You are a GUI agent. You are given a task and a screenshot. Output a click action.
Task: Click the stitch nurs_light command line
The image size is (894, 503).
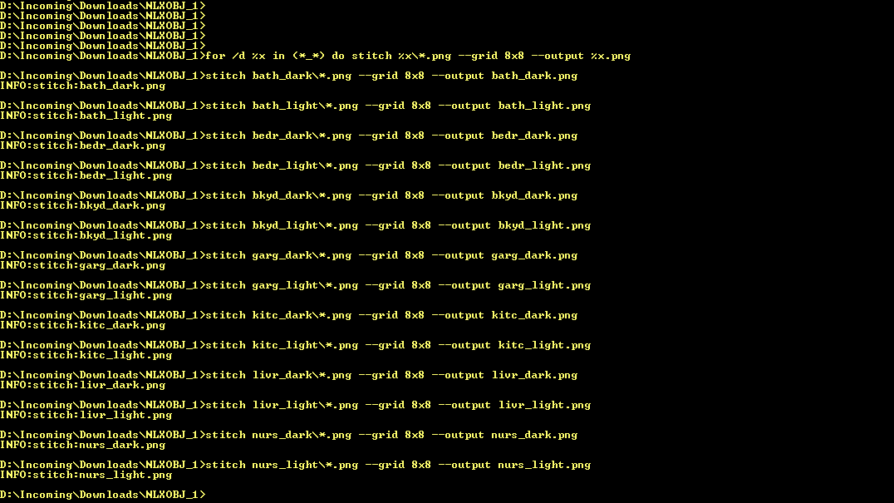click(x=295, y=465)
